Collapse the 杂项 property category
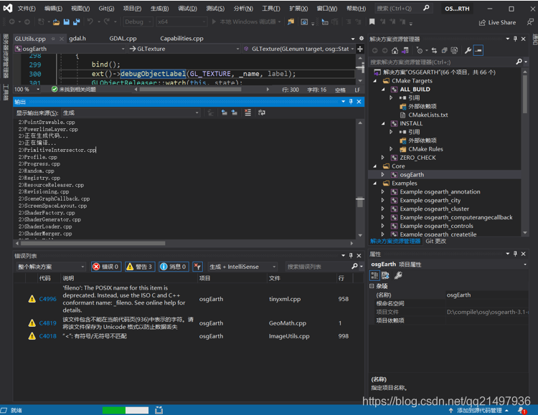Image resolution: width=538 pixels, height=415 pixels. pyautogui.click(x=372, y=286)
